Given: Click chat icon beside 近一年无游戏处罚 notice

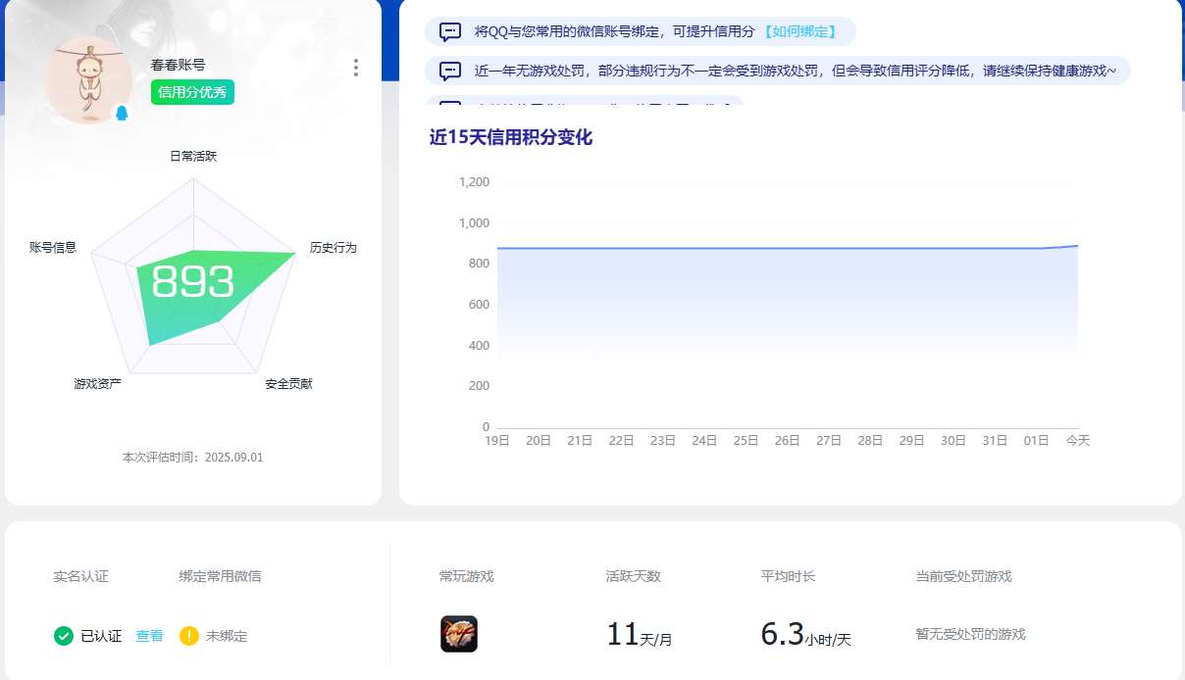Looking at the screenshot, I should click(x=450, y=71).
